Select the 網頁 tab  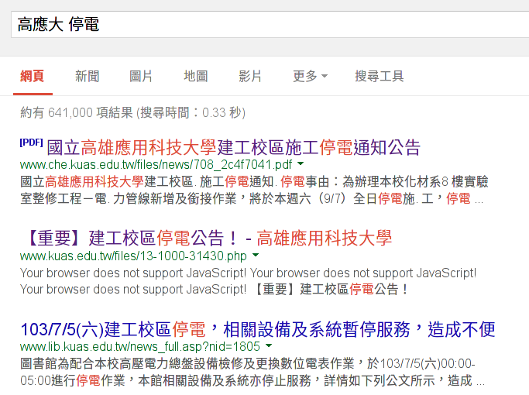click(x=33, y=76)
